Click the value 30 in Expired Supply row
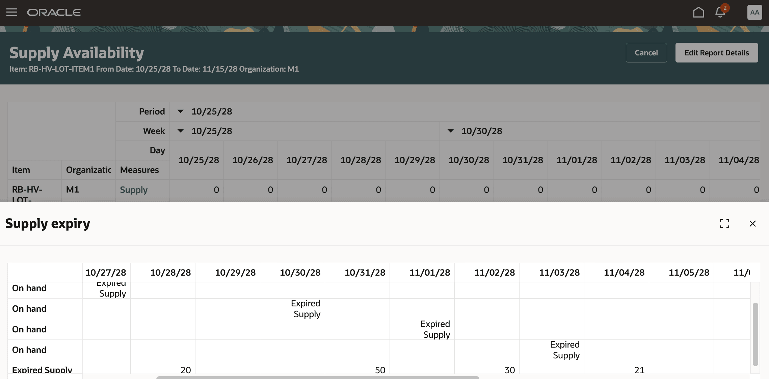769x379 pixels. click(x=510, y=370)
